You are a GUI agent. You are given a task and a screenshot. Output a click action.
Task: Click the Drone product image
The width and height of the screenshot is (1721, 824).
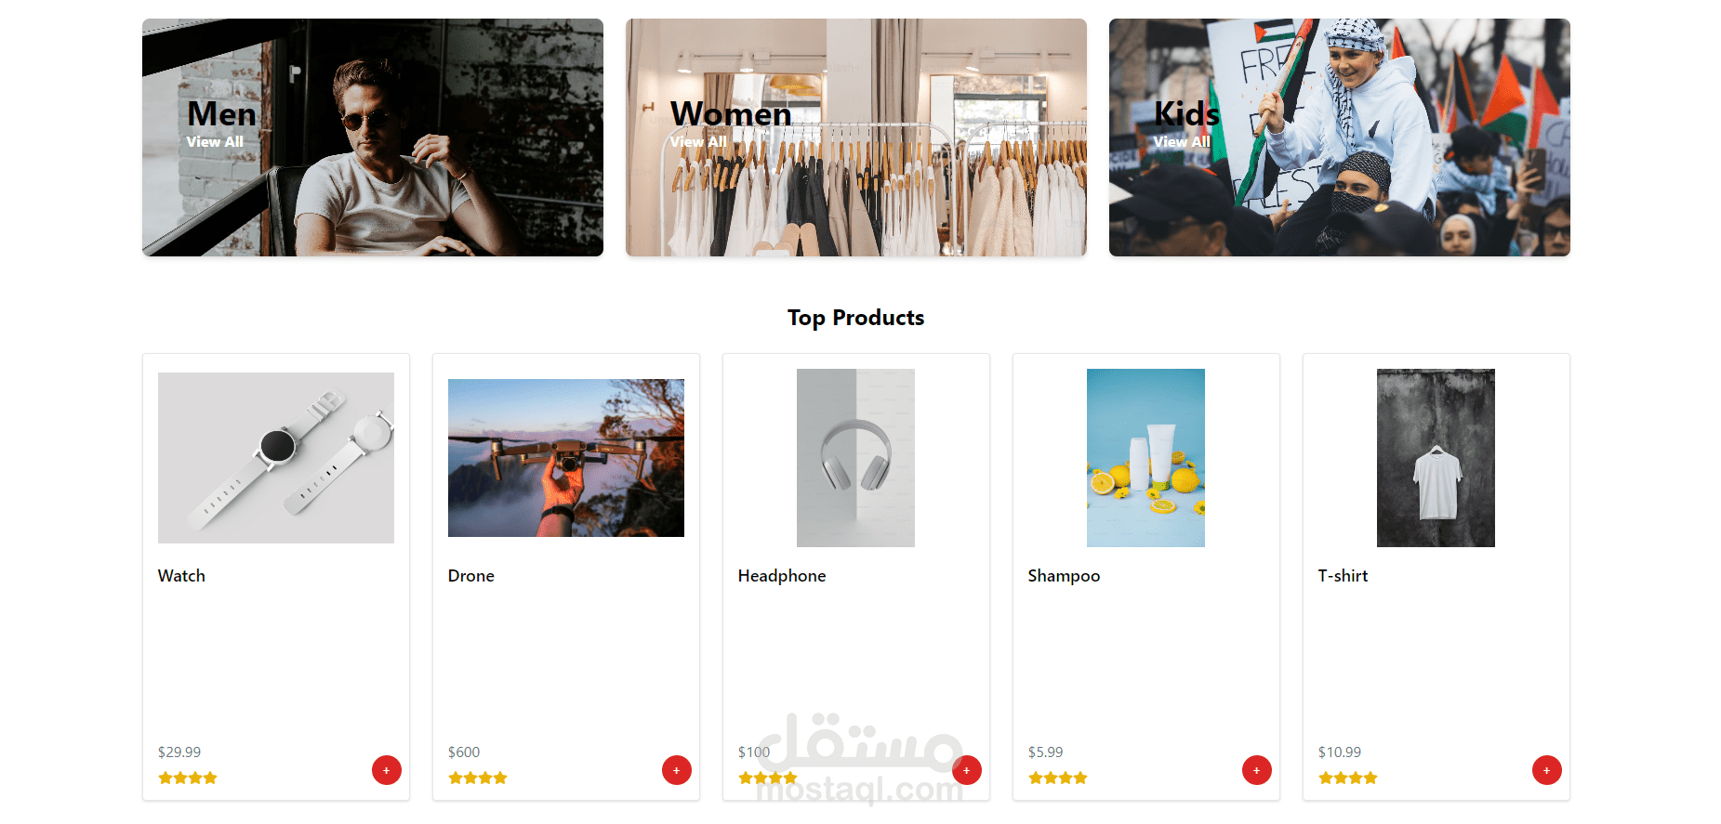tap(566, 458)
